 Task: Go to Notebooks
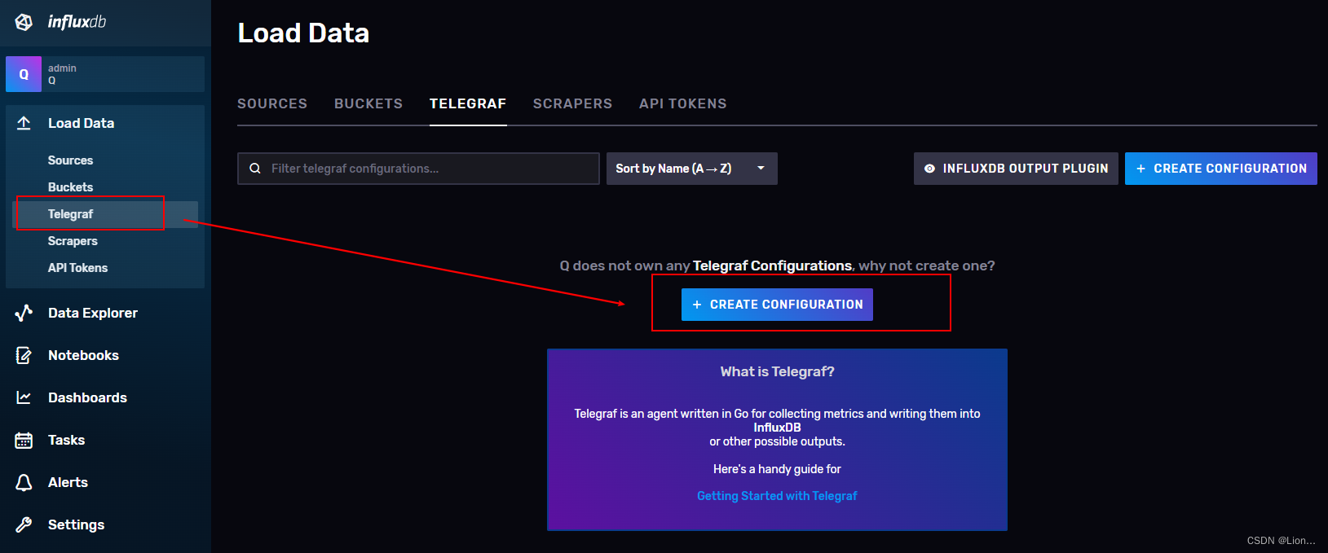(83, 355)
